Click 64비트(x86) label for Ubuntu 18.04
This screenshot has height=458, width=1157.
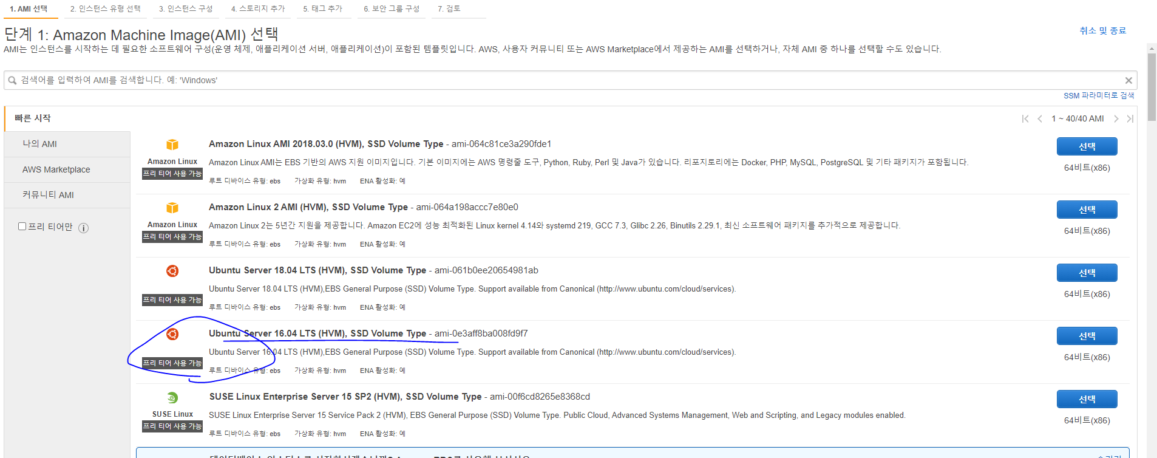(1087, 294)
